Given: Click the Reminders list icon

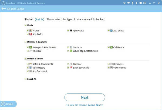Looking at the screenshot, I should coord(111,64).
